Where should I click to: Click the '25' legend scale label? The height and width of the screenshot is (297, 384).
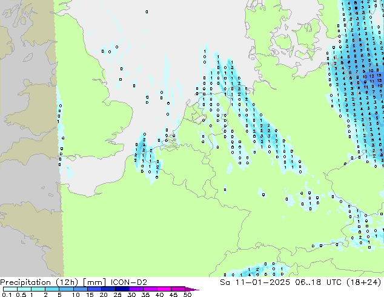[x=118, y=295]
